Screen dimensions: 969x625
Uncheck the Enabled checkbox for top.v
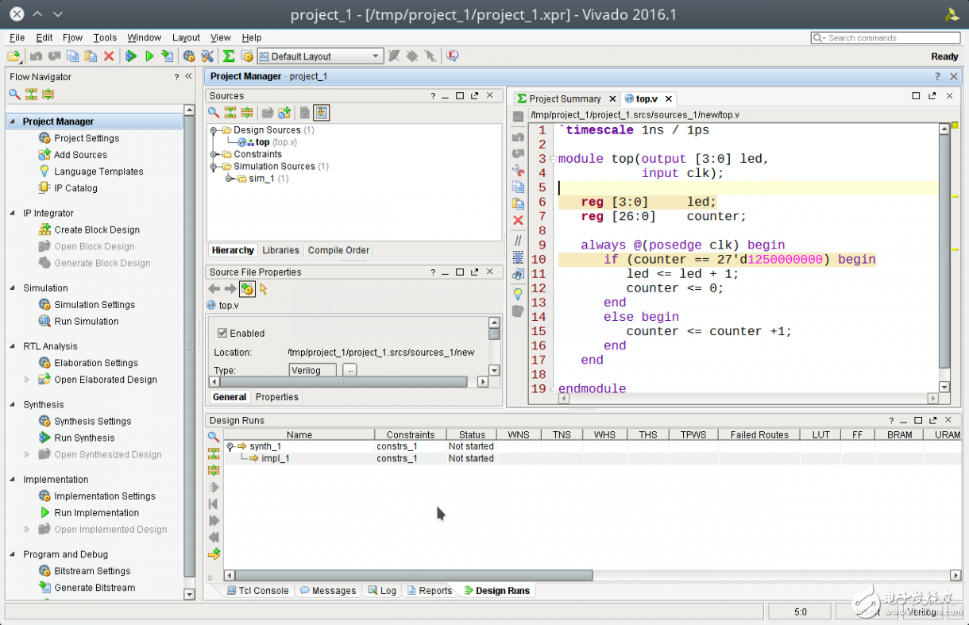[x=222, y=334]
